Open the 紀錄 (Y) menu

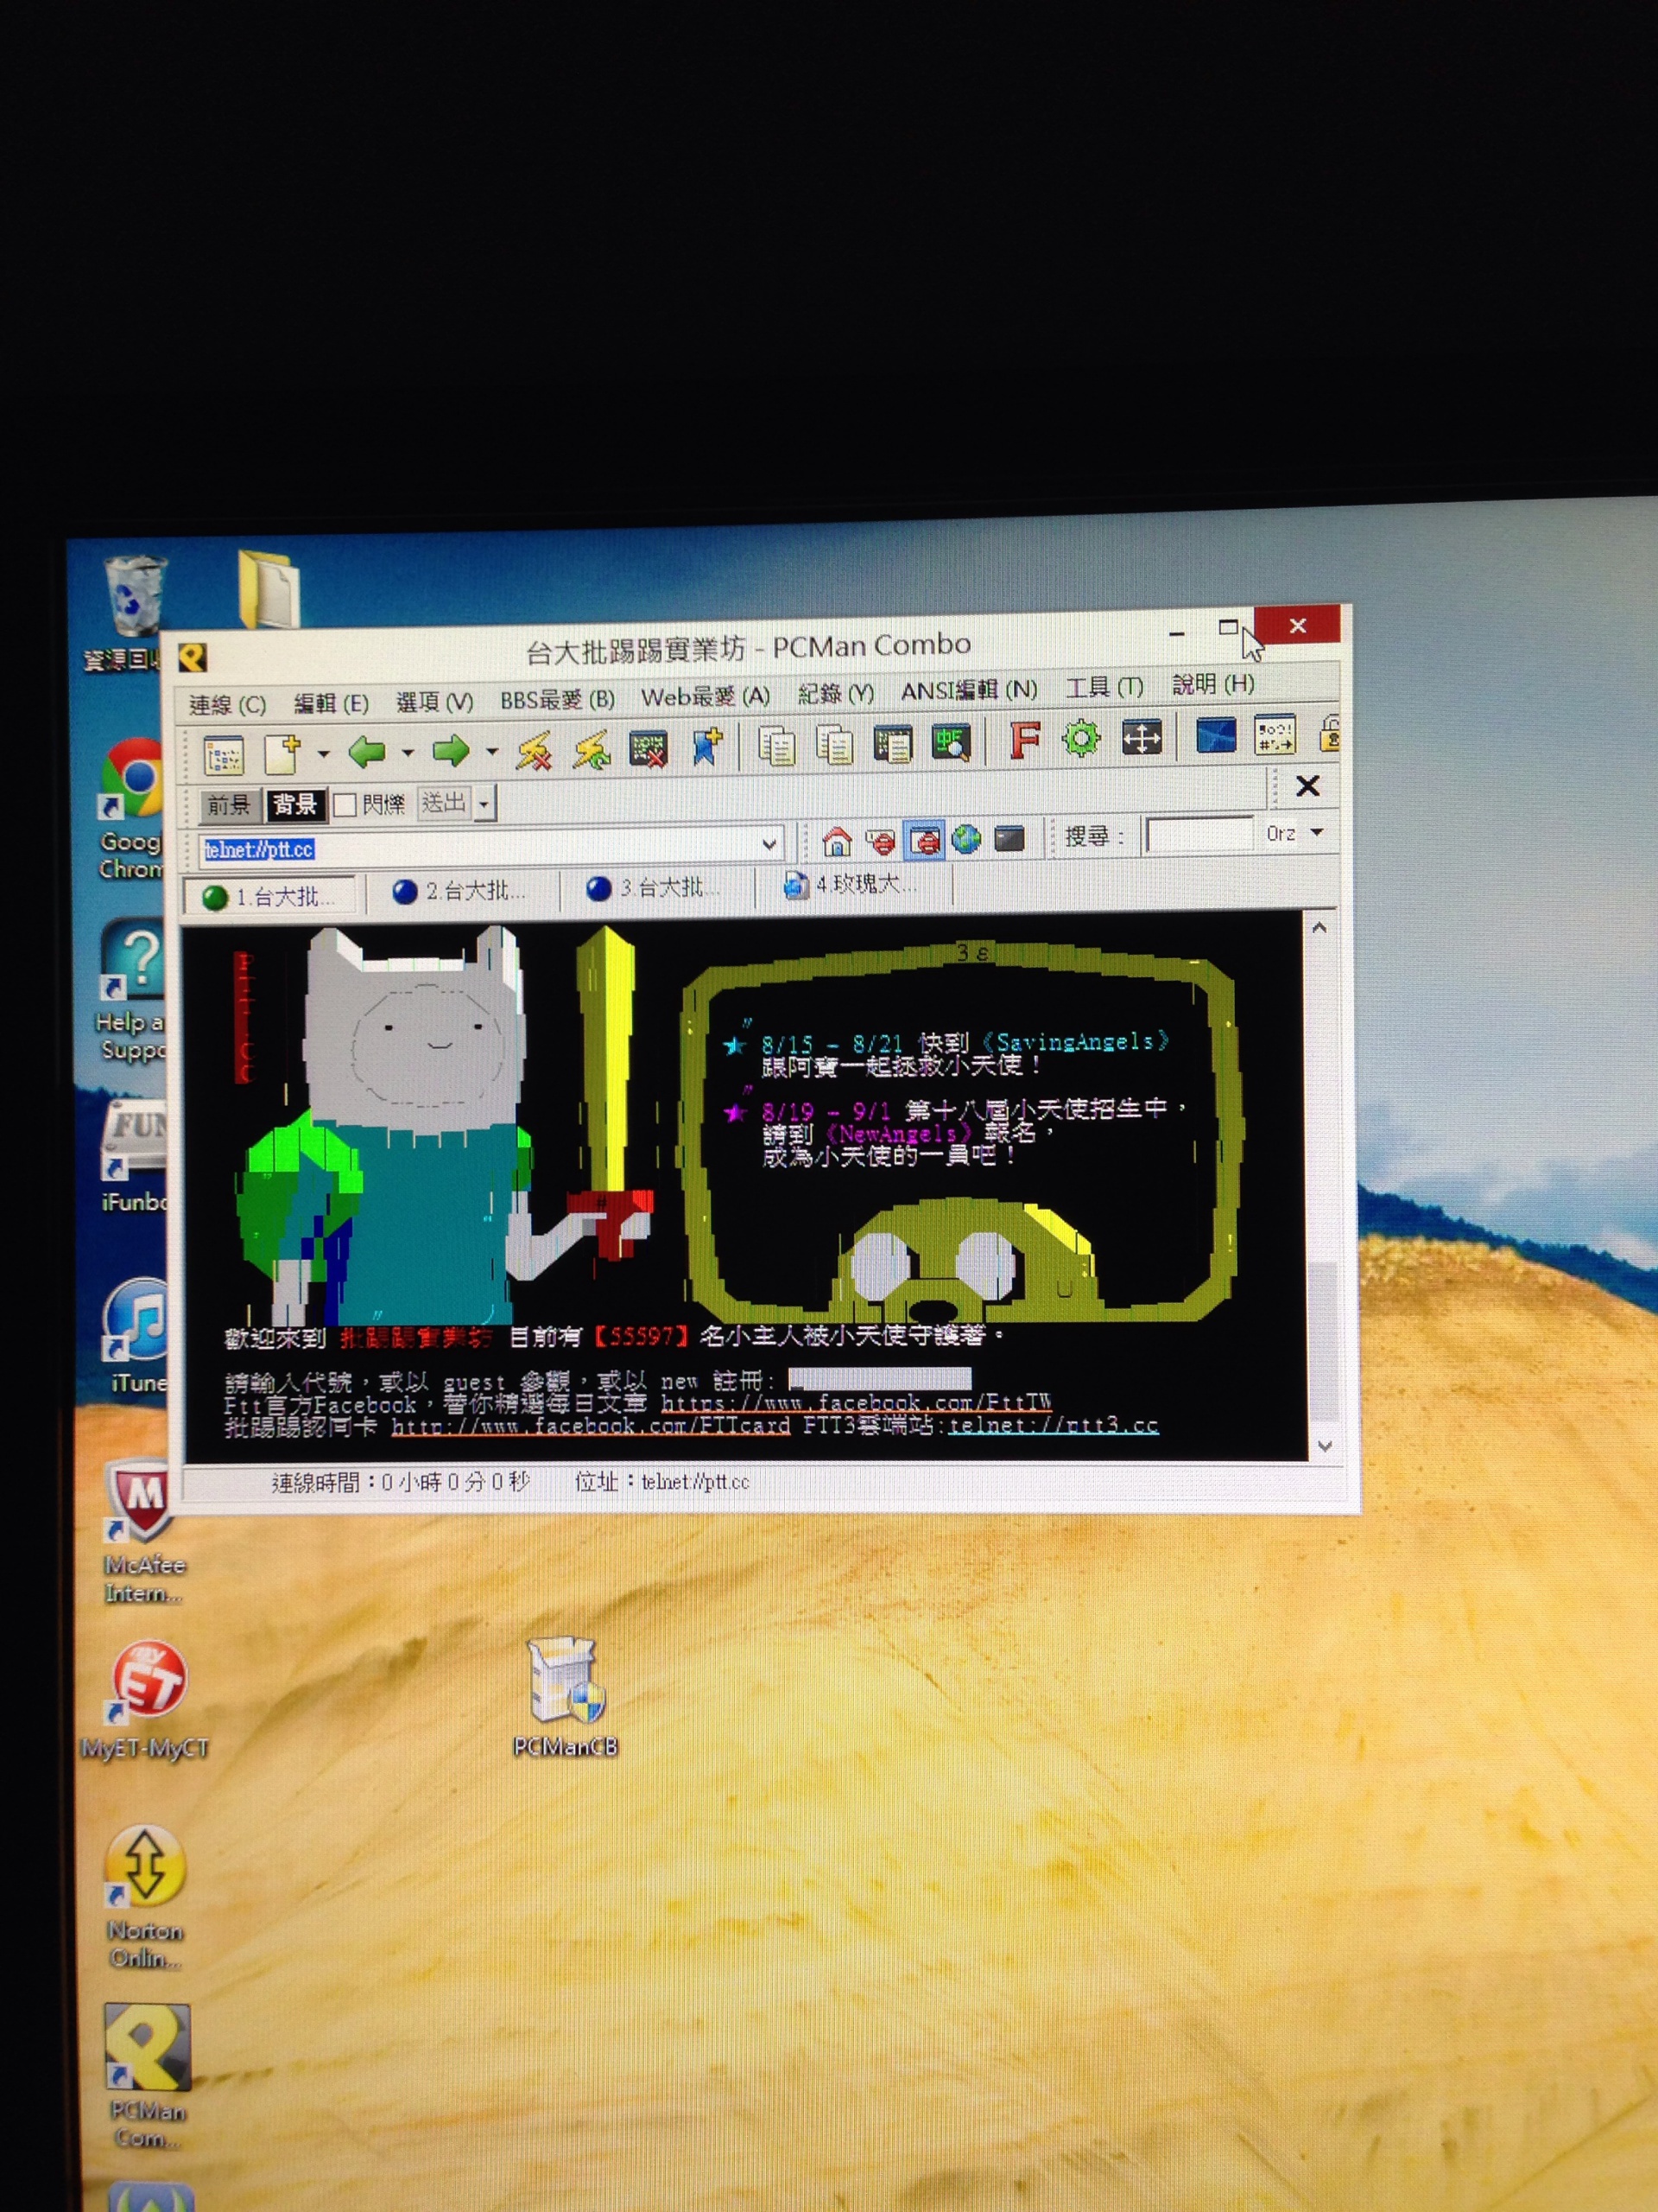(x=836, y=693)
